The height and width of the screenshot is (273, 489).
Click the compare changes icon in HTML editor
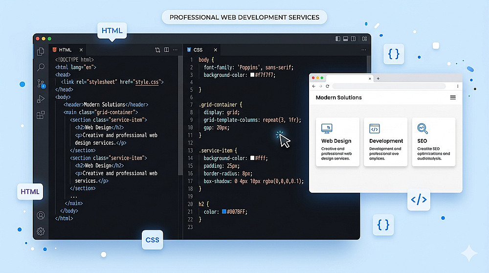point(157,50)
